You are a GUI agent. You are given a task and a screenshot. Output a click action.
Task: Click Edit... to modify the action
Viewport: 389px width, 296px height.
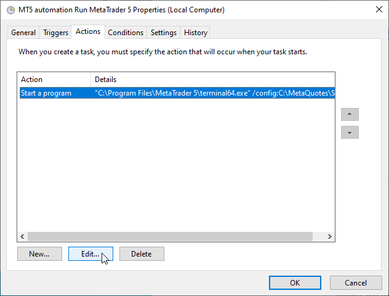click(90, 253)
